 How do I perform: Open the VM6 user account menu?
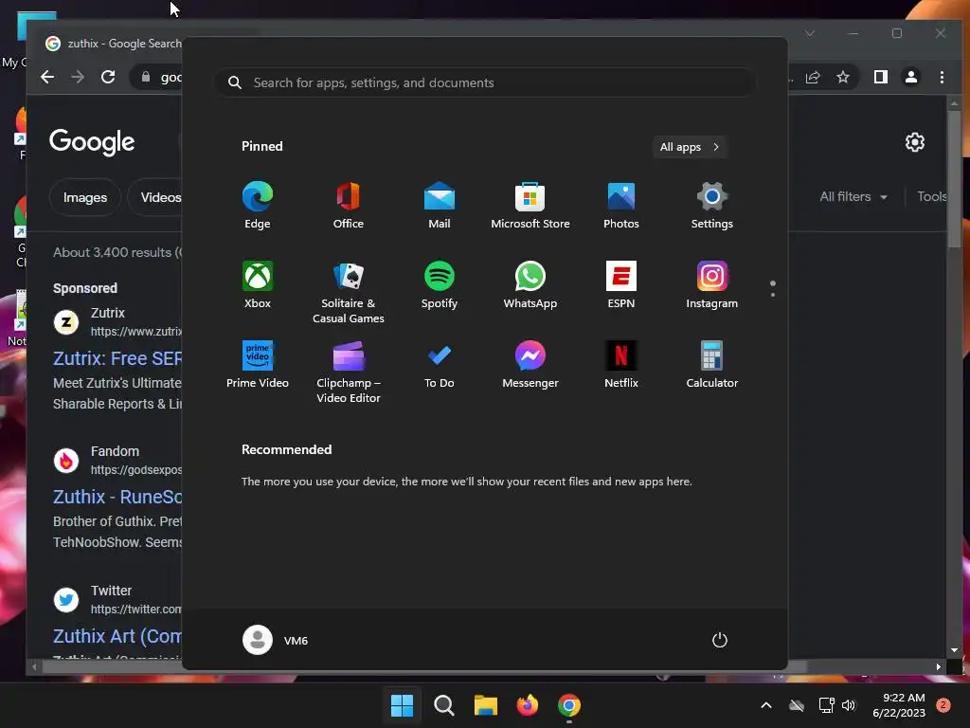click(x=276, y=640)
